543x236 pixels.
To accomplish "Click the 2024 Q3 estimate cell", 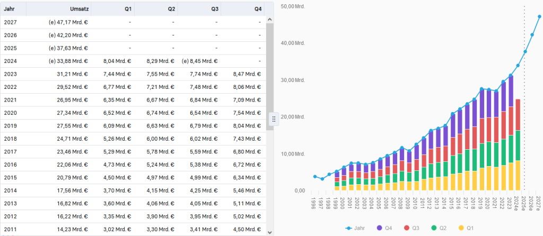I will pos(200,61).
